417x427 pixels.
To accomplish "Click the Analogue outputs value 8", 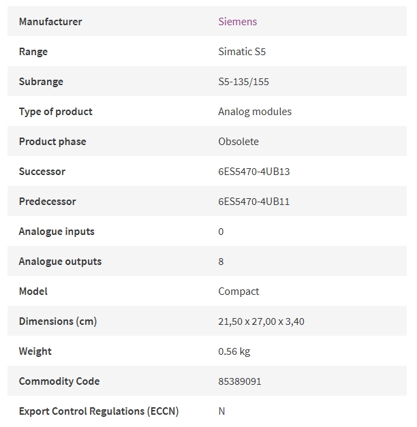I will point(221,261).
